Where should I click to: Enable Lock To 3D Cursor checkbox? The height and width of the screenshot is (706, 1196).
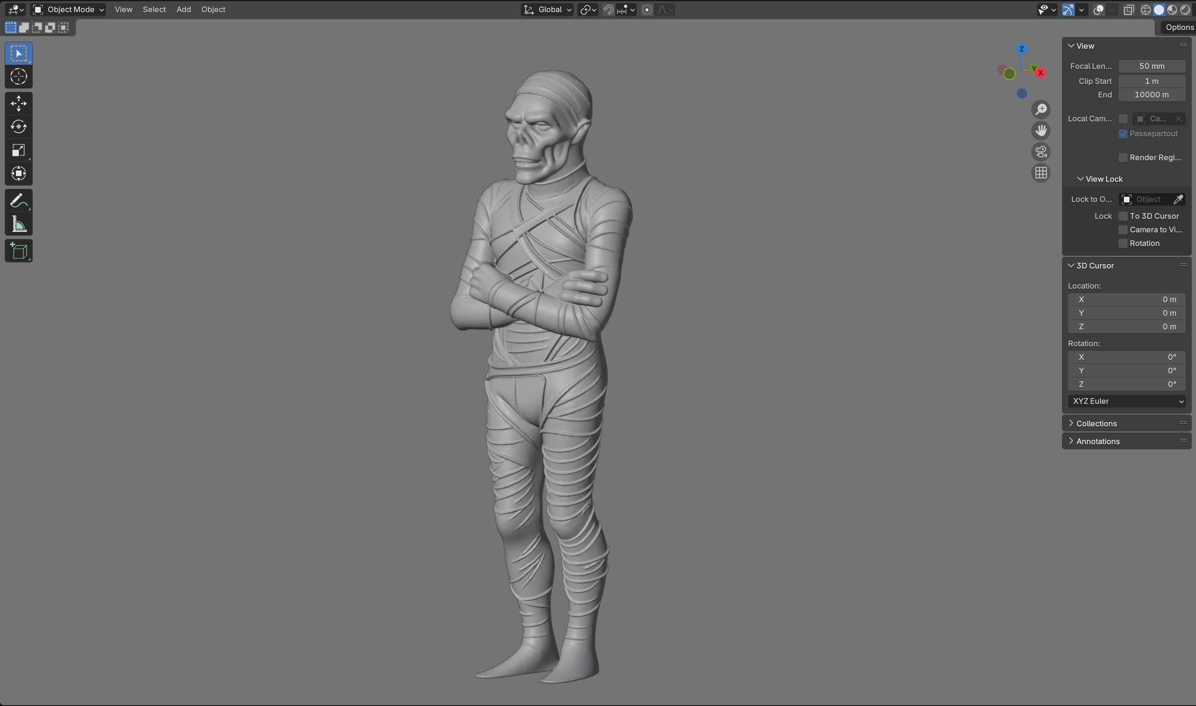pyautogui.click(x=1123, y=216)
